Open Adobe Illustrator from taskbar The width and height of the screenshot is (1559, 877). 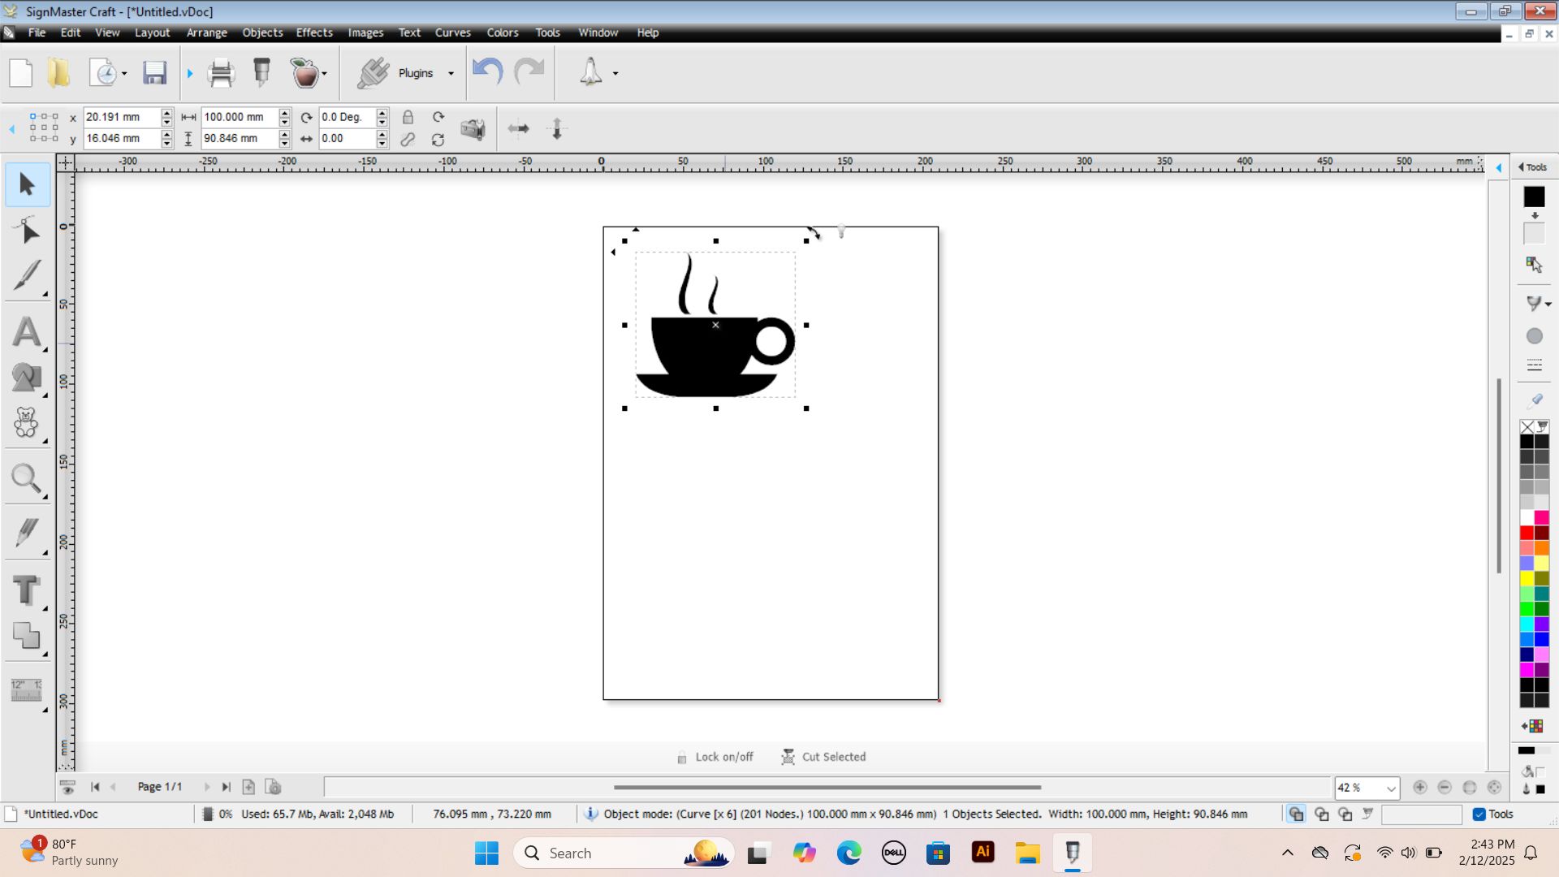982,853
